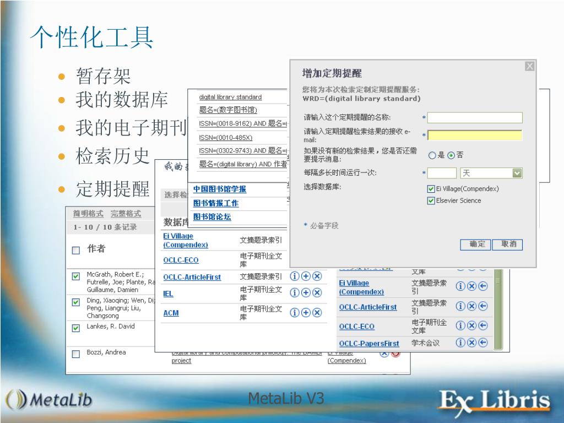The image size is (564, 423).
Task: Click left-arrow icon in Ei Village (Compendex) row
Action: [x=483, y=286]
